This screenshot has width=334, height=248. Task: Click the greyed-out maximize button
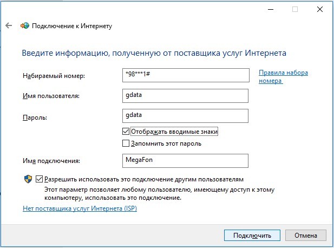[295, 9]
